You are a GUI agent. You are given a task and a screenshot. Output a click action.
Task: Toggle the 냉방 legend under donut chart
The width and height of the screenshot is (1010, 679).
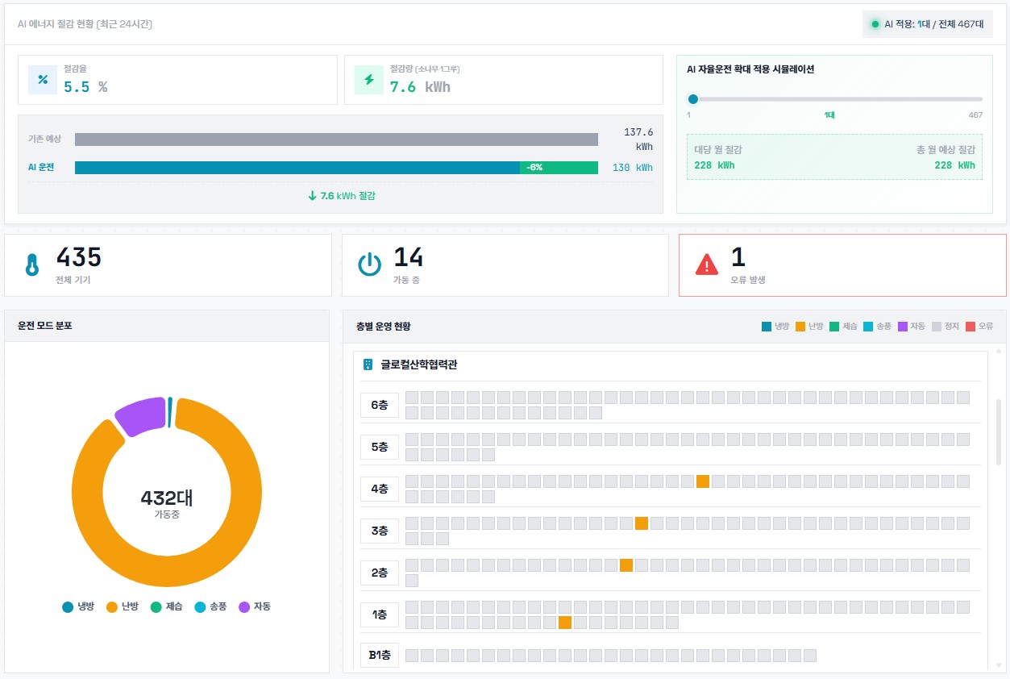pyautogui.click(x=79, y=606)
